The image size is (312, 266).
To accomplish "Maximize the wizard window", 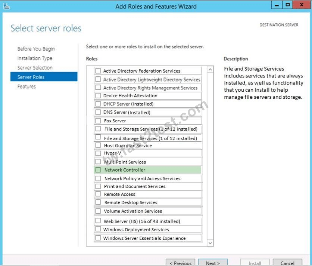I will (x=287, y=5).
